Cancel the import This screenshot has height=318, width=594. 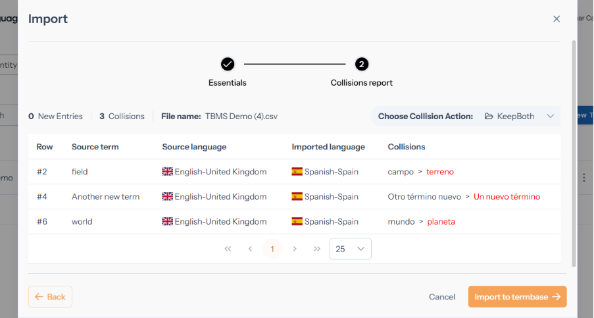tap(442, 297)
